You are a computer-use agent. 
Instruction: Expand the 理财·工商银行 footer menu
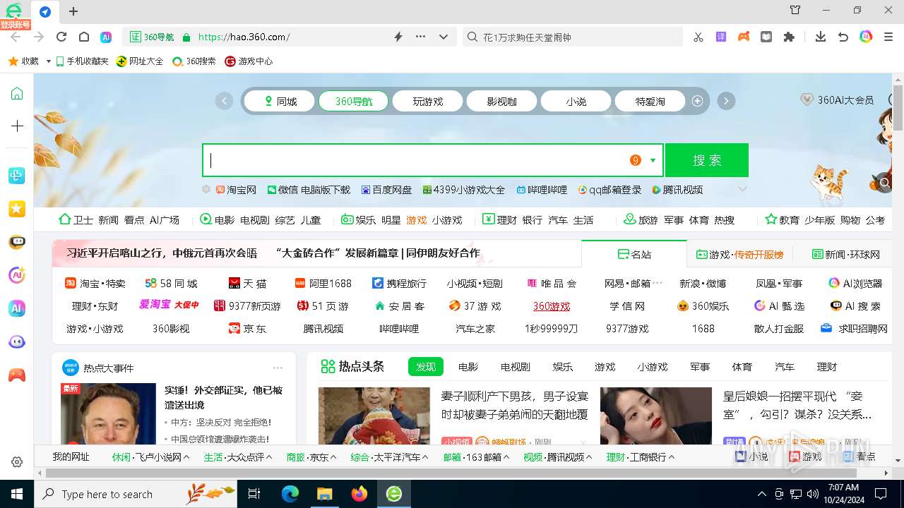point(671,457)
